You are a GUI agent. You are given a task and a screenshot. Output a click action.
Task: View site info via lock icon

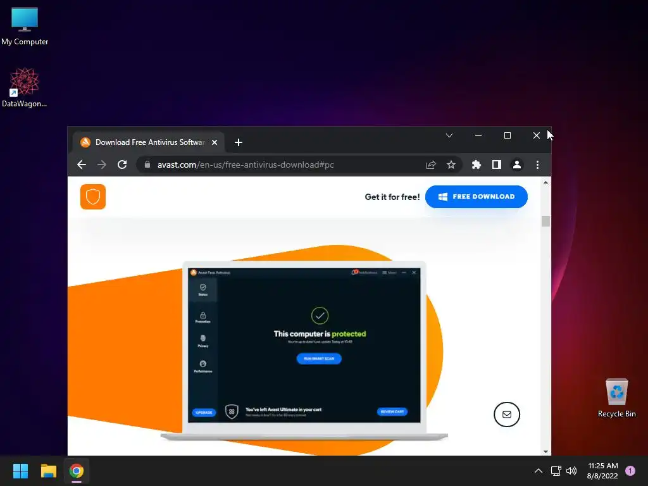[147, 165]
